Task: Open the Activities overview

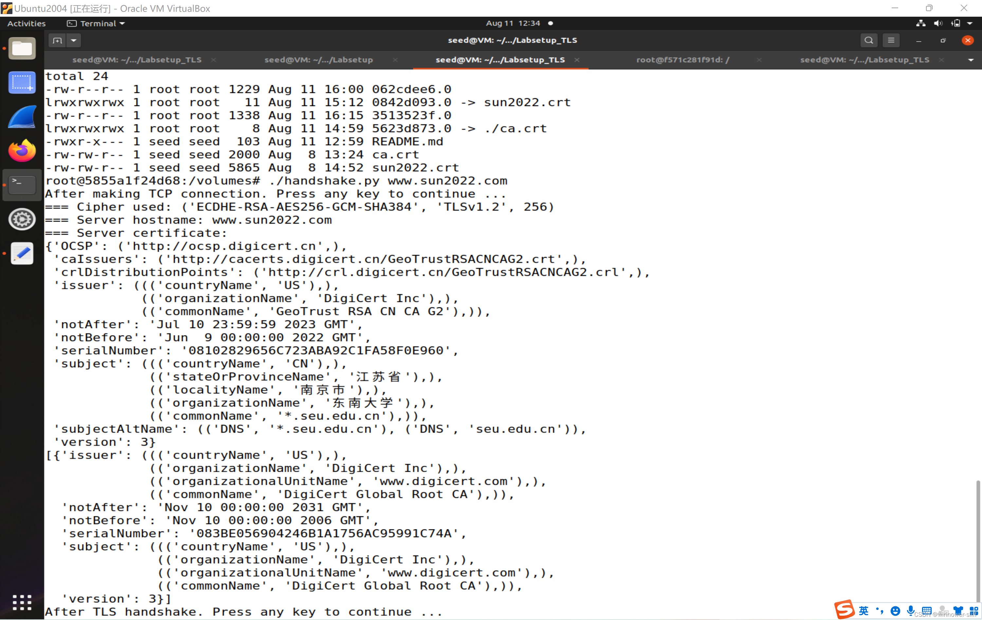Action: (x=27, y=23)
